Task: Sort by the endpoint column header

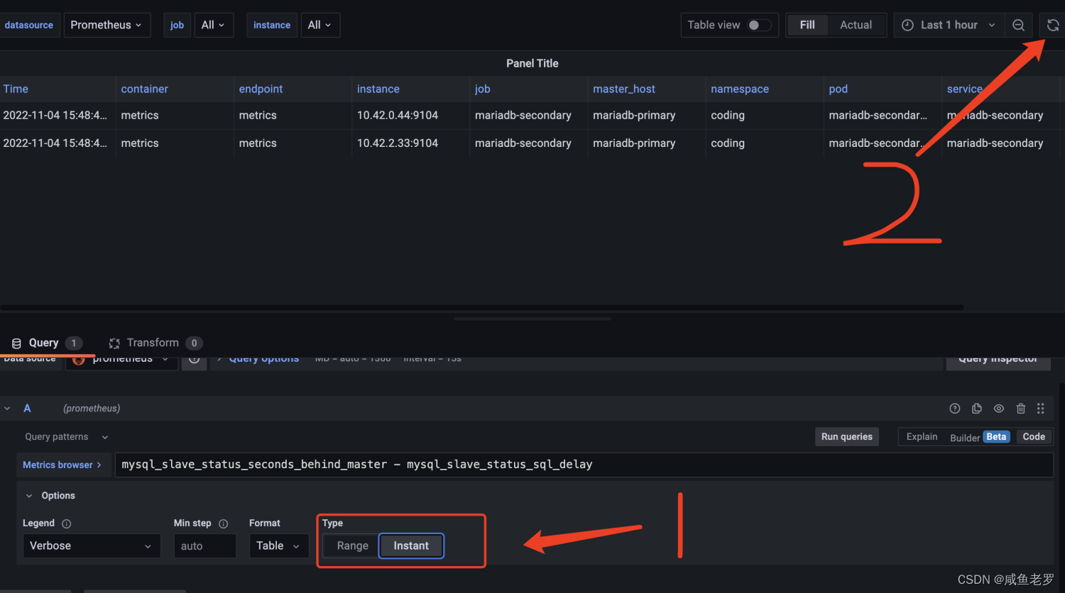Action: pos(261,89)
